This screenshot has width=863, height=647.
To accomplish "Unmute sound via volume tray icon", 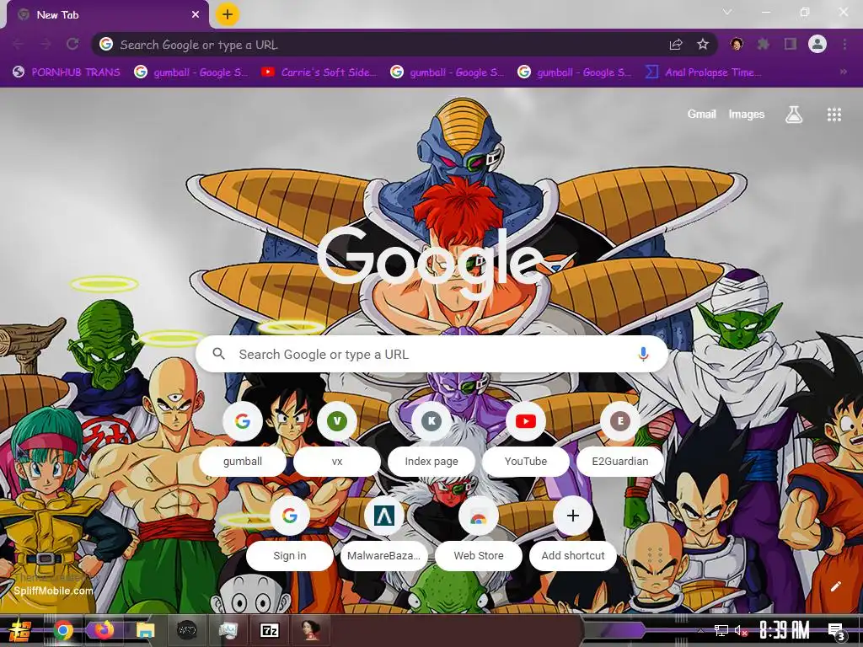I will [x=742, y=630].
